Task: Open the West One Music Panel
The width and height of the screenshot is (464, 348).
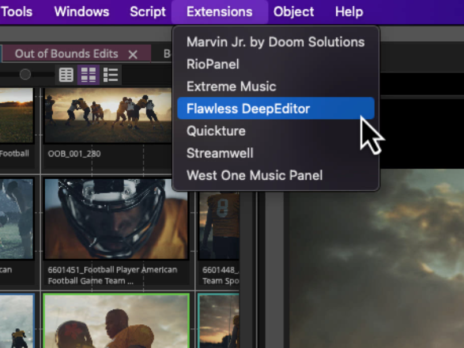Action: [x=276, y=175]
